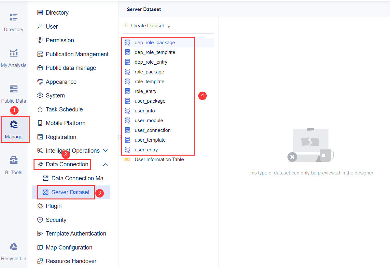390x268 pixels.
Task: Click the Mobile Platform icon
Action: click(41, 123)
